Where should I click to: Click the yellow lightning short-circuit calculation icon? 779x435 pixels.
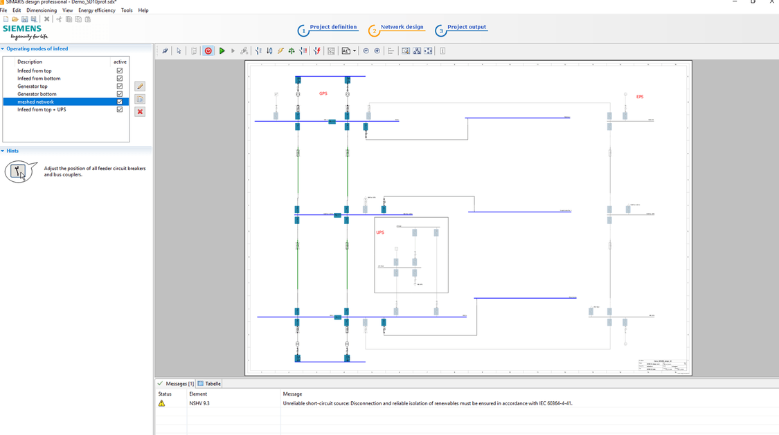tap(280, 50)
